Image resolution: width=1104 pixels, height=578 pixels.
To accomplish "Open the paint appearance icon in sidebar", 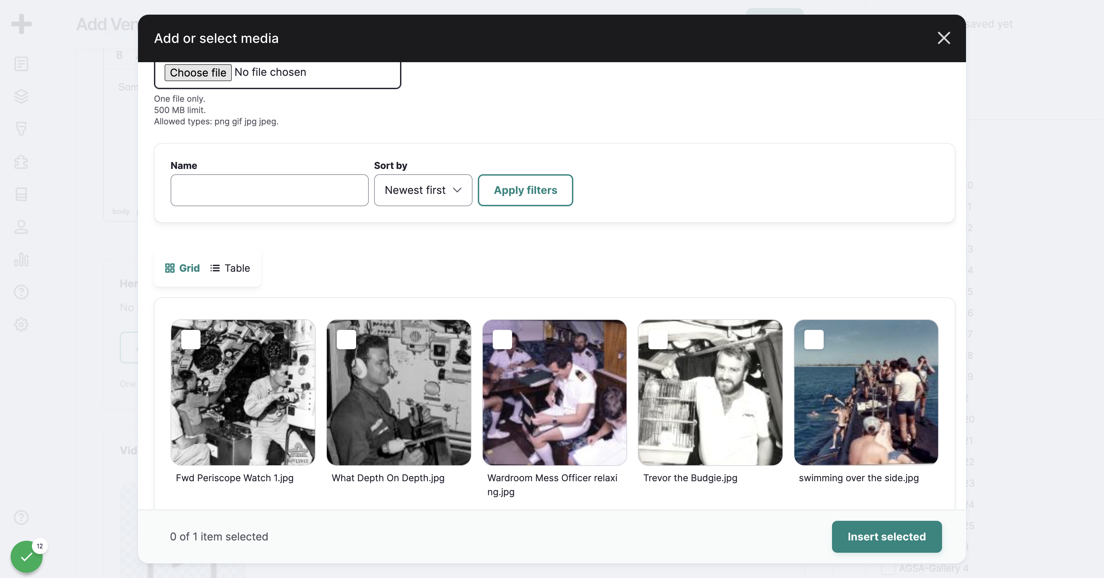I will pos(21,129).
